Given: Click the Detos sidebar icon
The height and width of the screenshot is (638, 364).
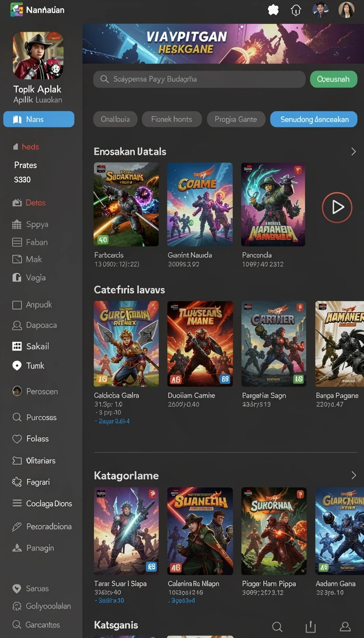Looking at the screenshot, I should pos(17,203).
